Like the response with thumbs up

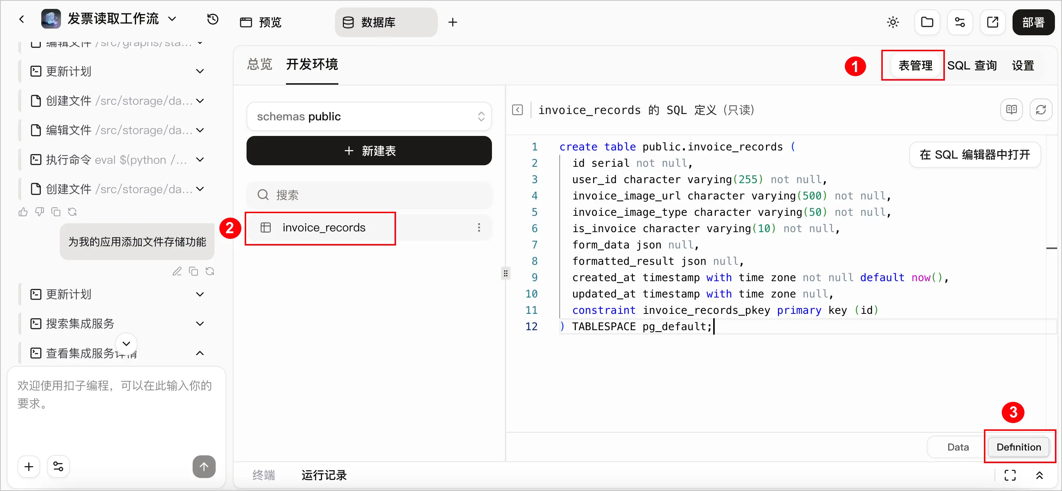tap(23, 212)
